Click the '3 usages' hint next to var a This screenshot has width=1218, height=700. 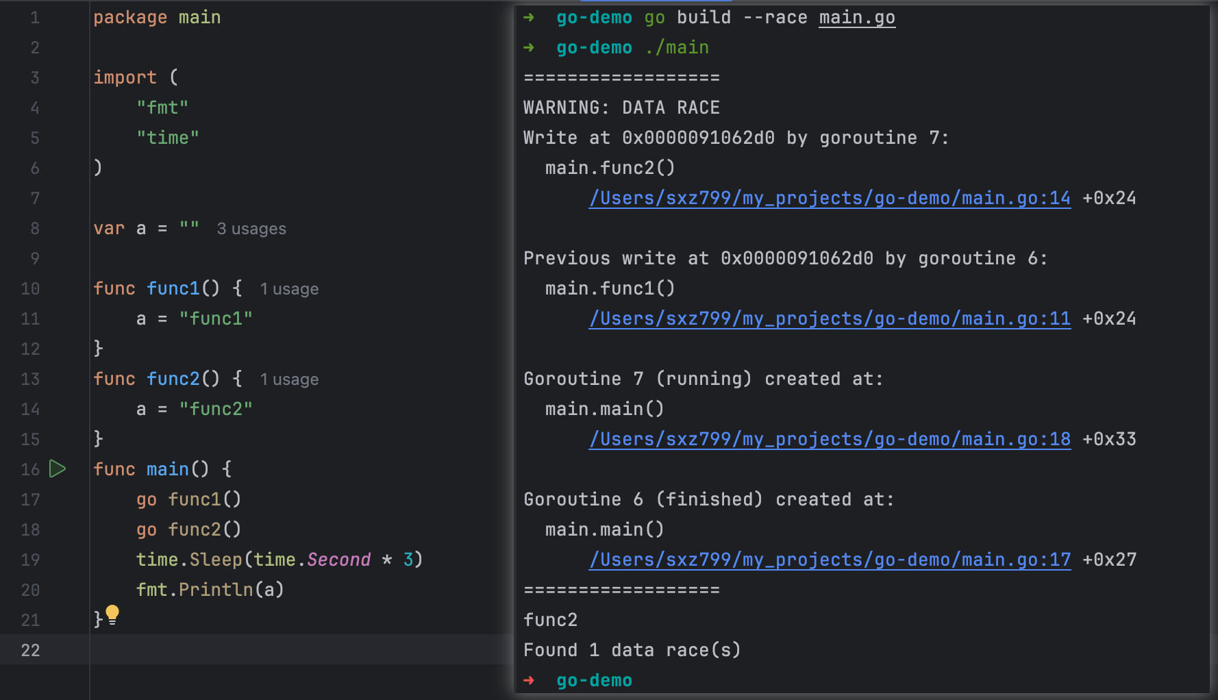click(251, 229)
